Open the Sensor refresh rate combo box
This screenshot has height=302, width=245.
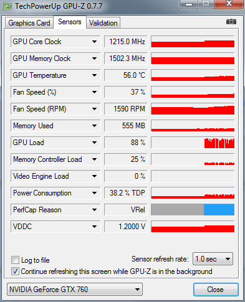pos(213,259)
